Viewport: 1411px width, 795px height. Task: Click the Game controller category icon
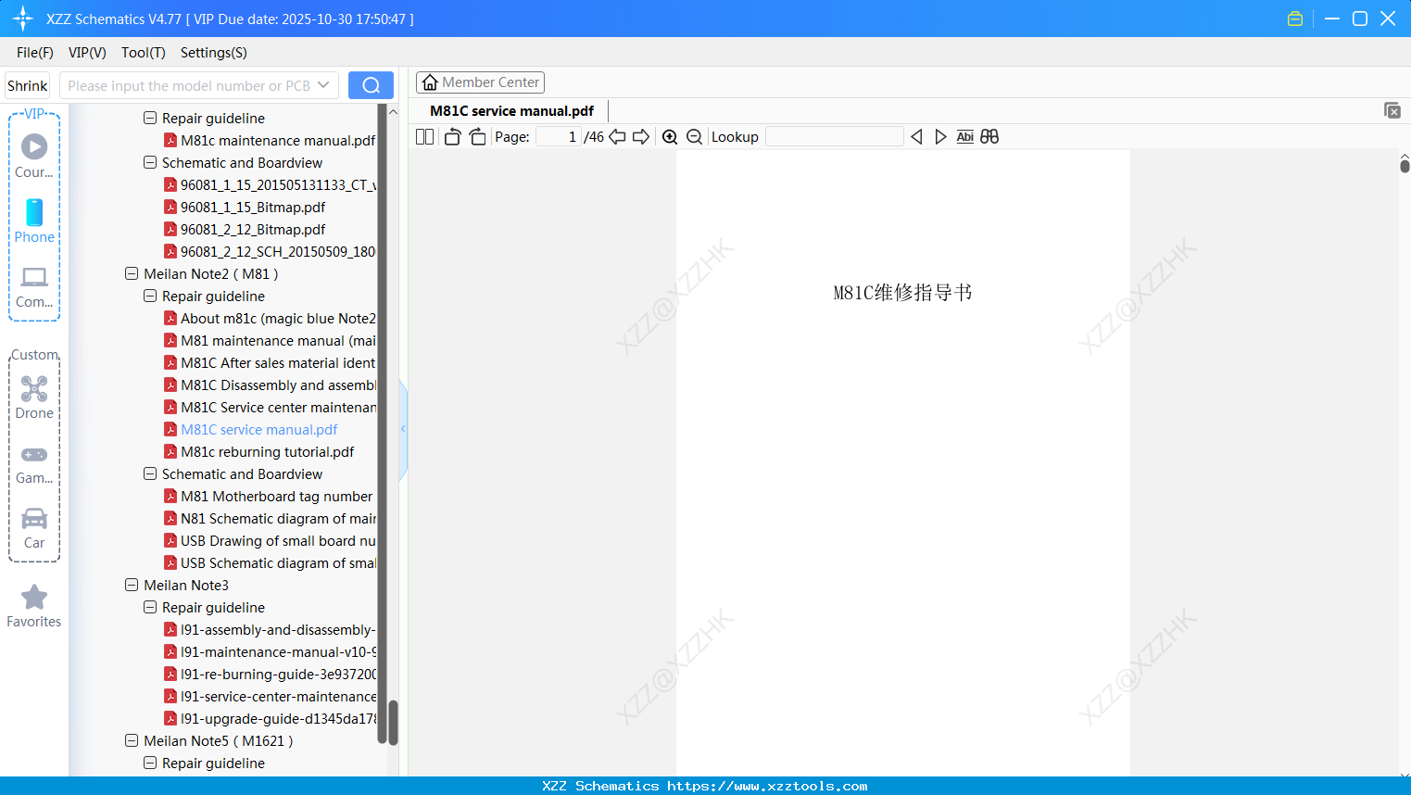click(34, 461)
